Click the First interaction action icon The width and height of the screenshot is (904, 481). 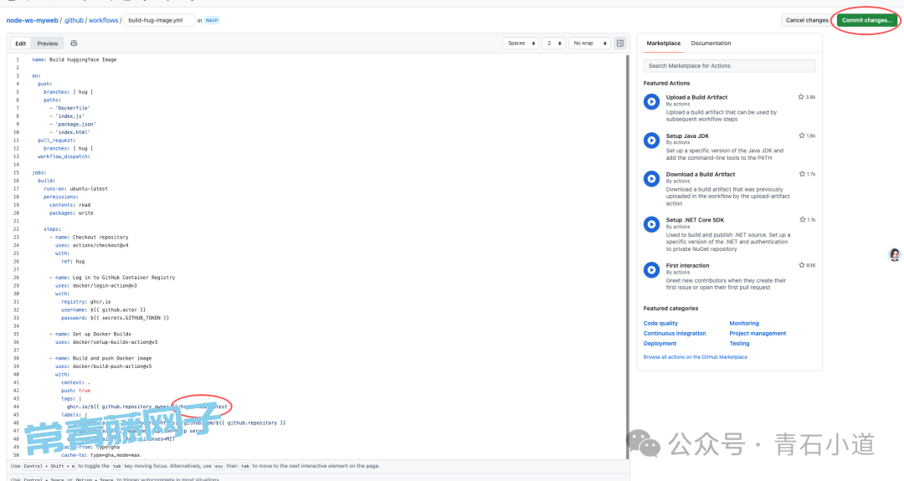pyautogui.click(x=651, y=269)
